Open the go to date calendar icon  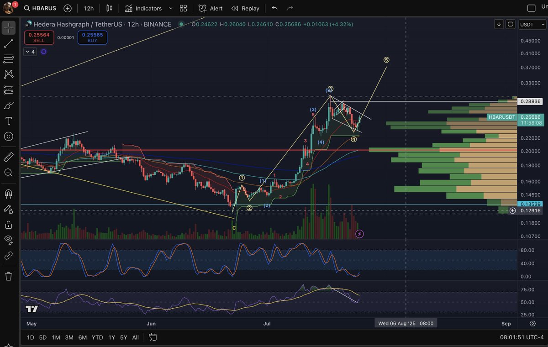(x=153, y=337)
